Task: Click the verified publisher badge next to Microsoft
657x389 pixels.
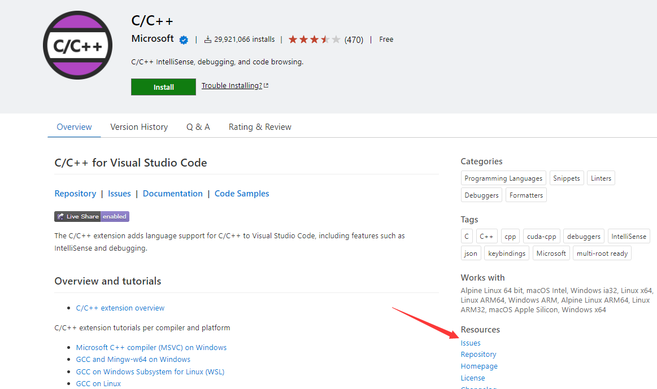Action: [x=184, y=40]
